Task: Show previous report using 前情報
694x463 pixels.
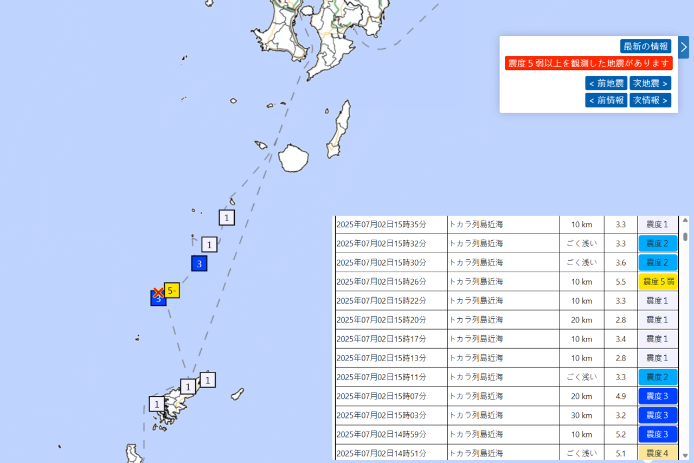Action: 606,100
